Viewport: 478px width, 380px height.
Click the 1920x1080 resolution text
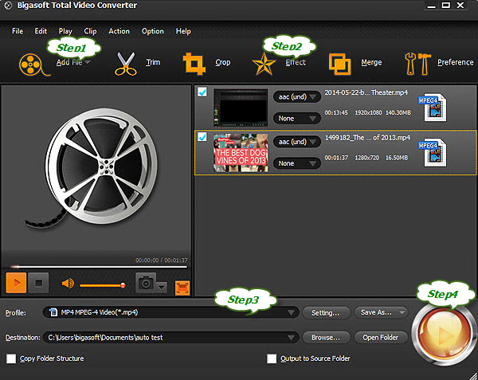click(368, 113)
